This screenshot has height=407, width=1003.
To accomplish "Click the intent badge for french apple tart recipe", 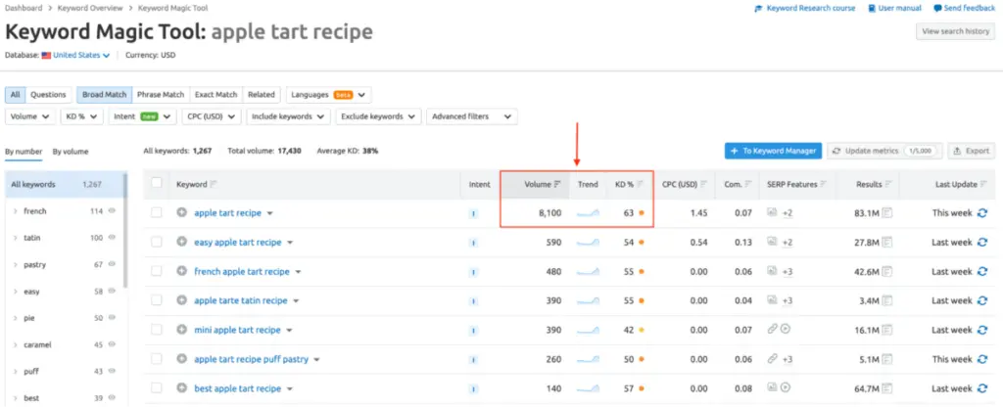I will 474,271.
